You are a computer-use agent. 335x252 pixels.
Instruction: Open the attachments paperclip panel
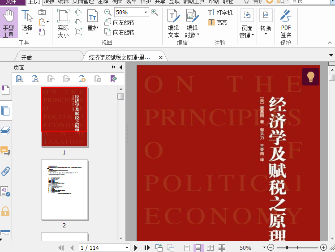(x=5, y=171)
